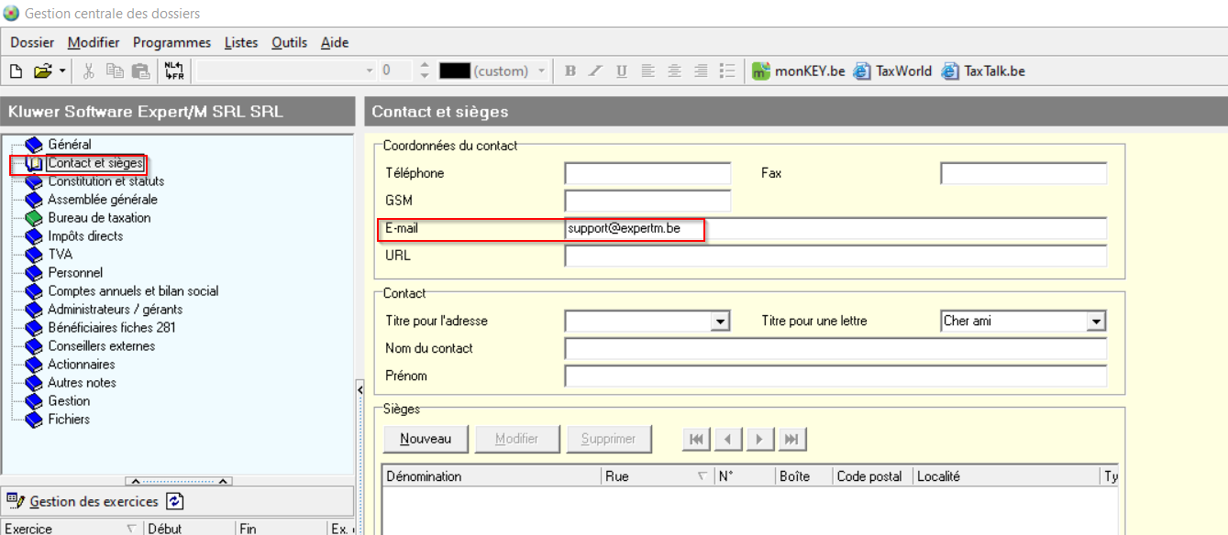Switch language with the NL/FR icon
1228x535 pixels.
174,71
